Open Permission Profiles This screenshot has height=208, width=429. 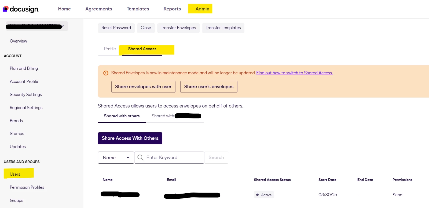tap(27, 187)
